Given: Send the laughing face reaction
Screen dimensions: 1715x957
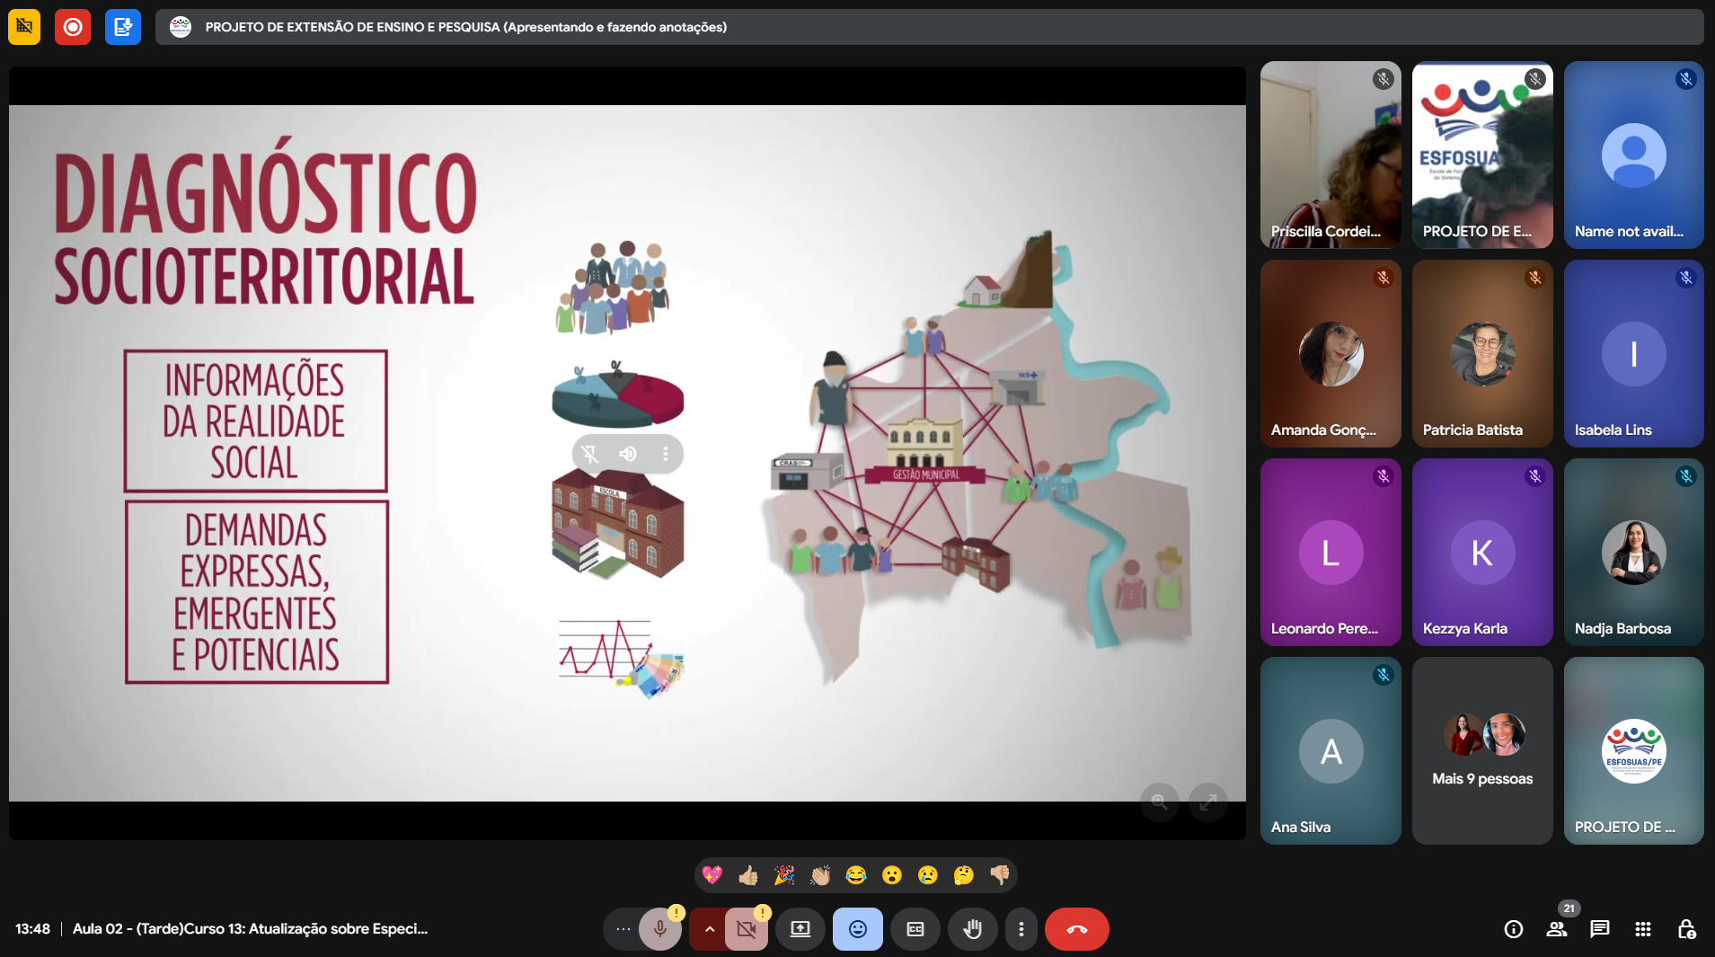Looking at the screenshot, I should [855, 875].
